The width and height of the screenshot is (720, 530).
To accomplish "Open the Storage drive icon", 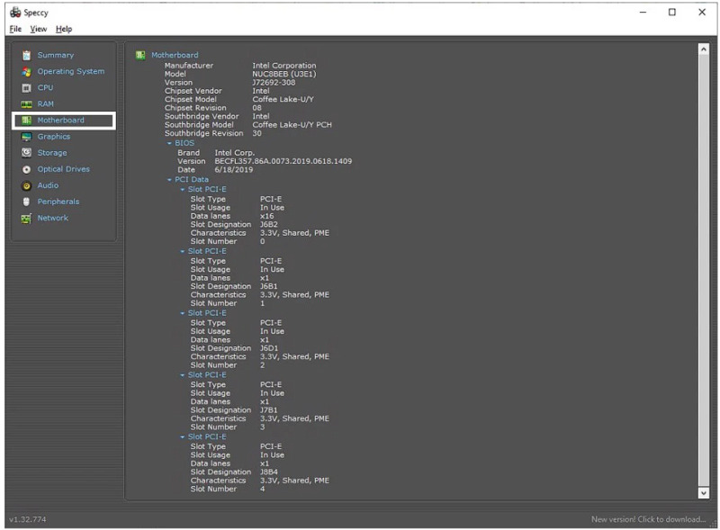I will click(26, 153).
